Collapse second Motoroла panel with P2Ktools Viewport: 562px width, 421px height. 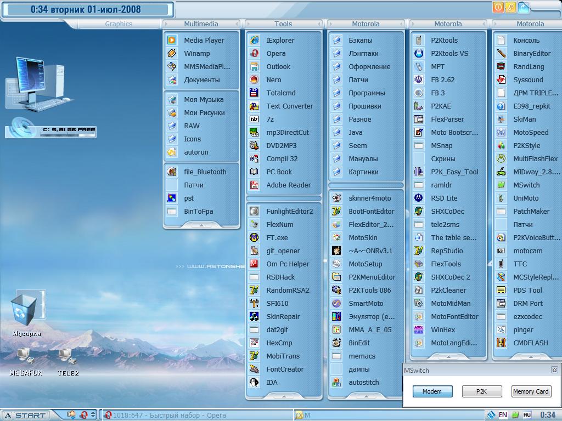448,357
